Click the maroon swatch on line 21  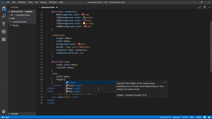80,47
